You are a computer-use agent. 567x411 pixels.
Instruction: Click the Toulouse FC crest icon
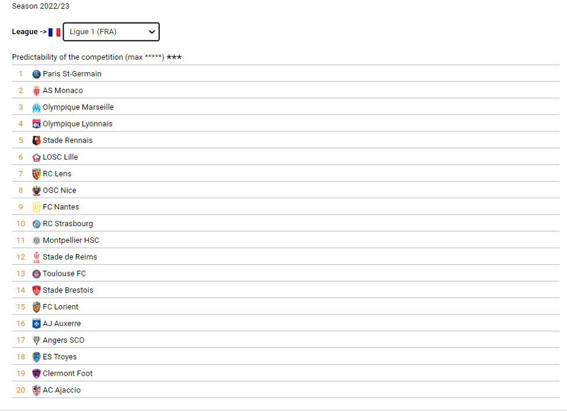36,274
